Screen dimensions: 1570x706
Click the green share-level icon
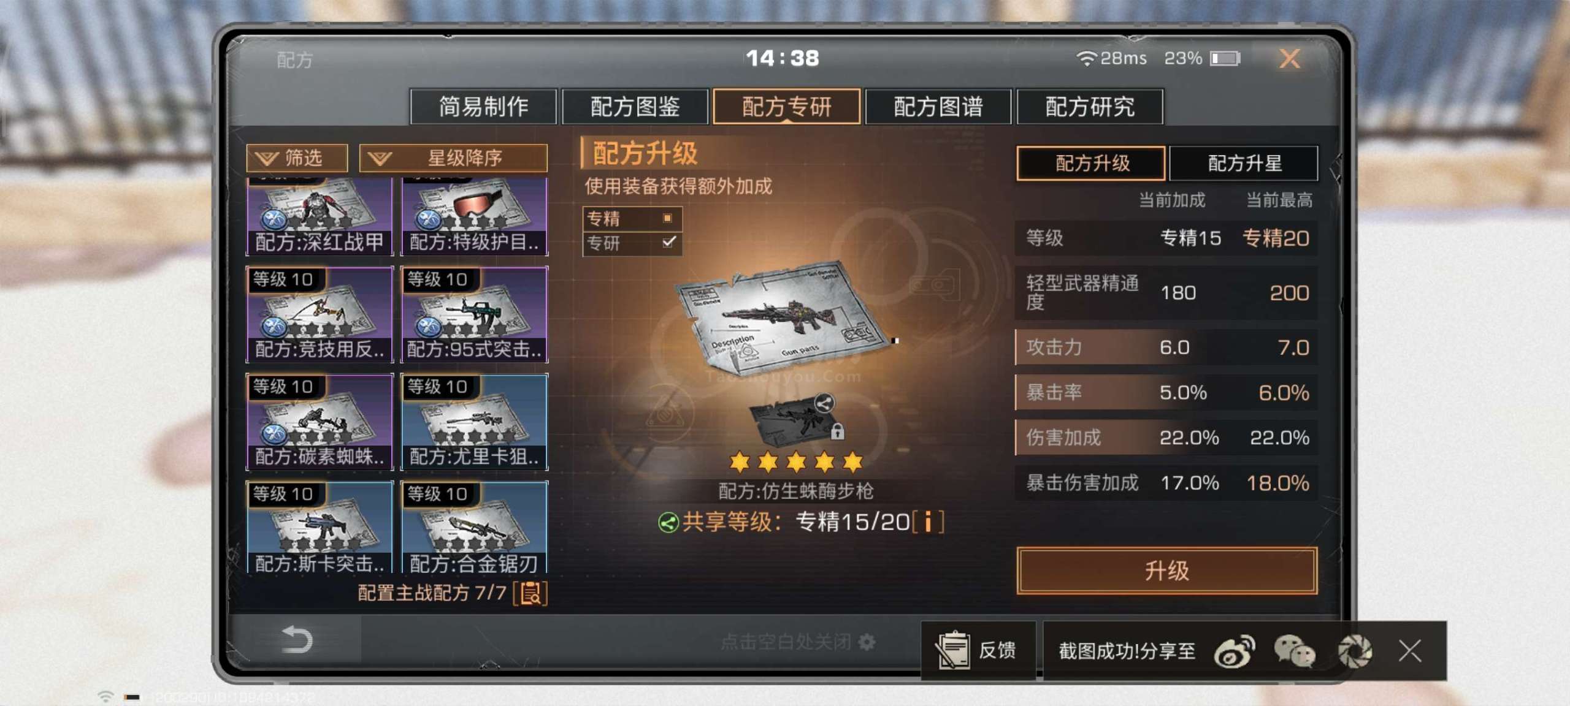668,523
